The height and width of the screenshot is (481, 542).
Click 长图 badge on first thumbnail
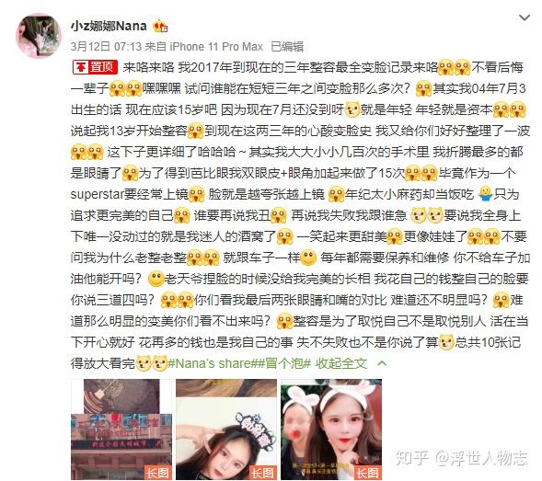tap(158, 473)
